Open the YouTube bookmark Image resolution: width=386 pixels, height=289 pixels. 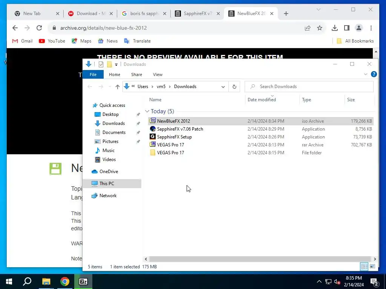(52, 41)
